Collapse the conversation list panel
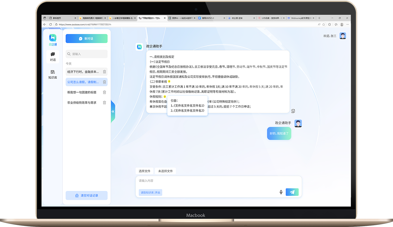The image size is (393, 227). (x=113, y=111)
